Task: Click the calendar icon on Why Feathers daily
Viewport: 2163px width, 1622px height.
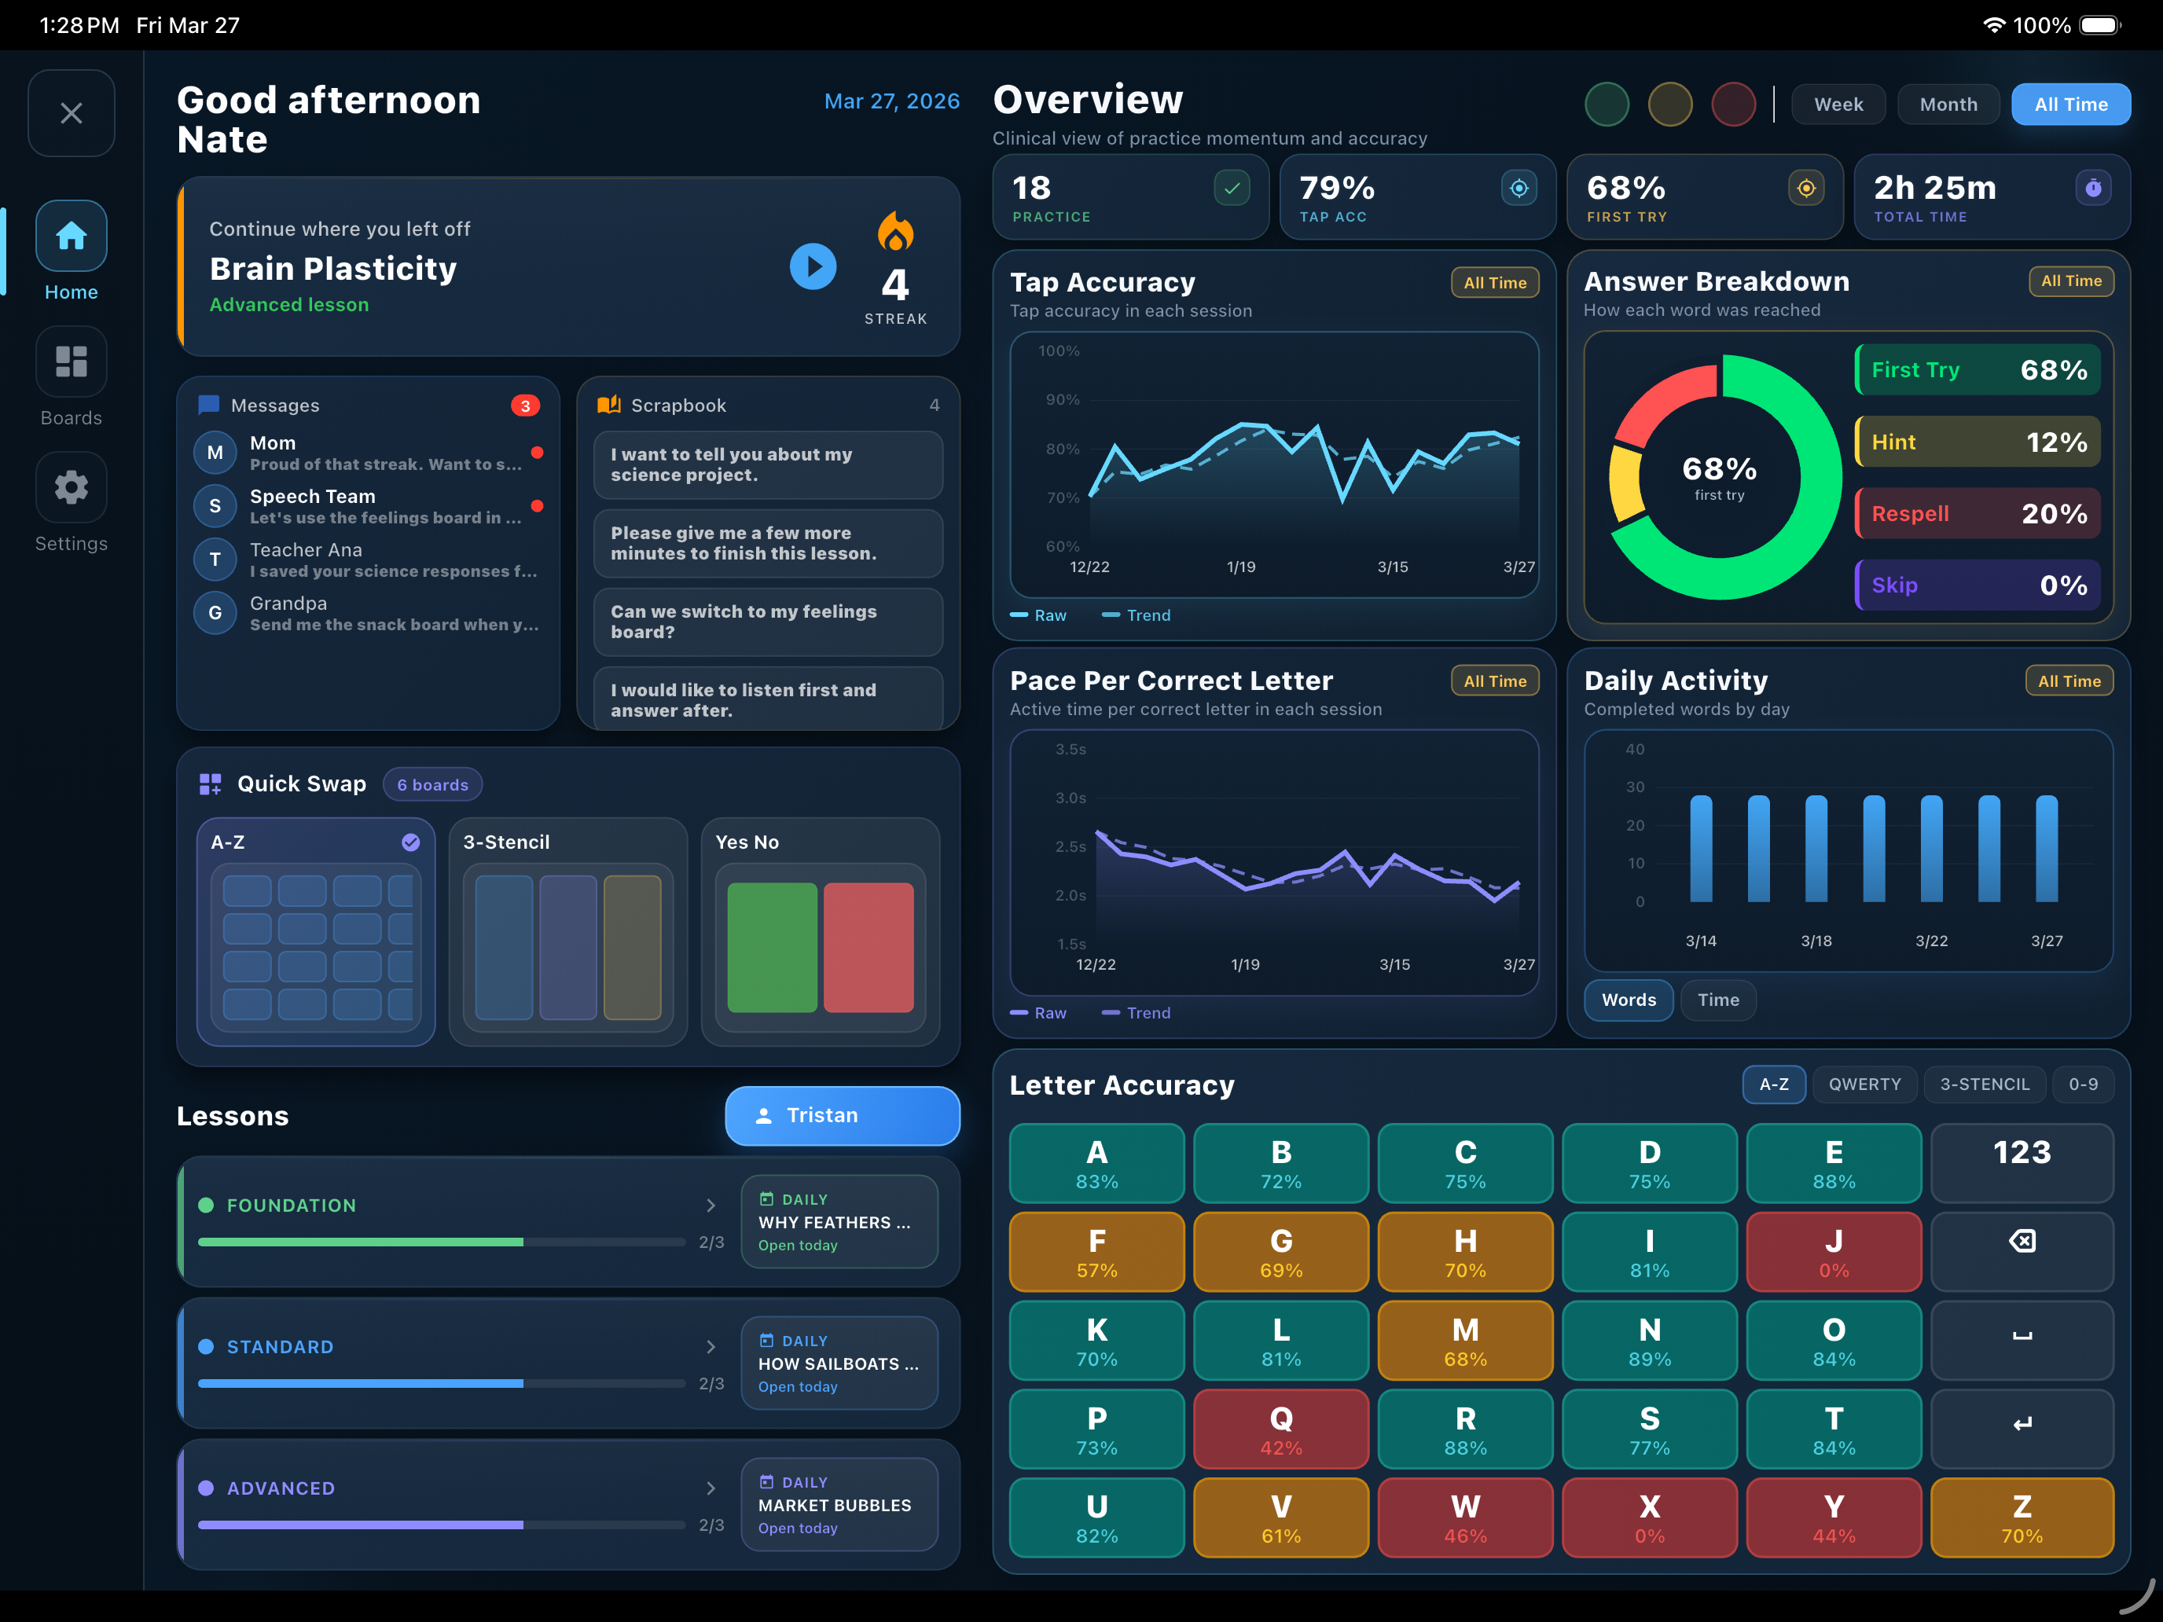Action: tap(766, 1200)
